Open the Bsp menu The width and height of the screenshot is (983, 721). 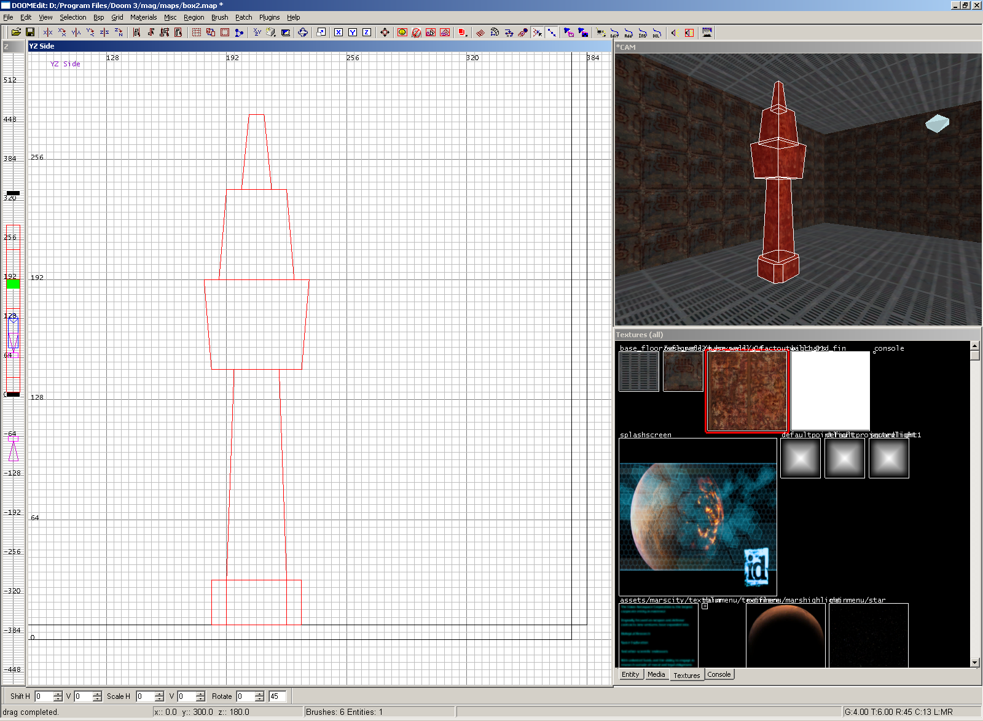[98, 17]
